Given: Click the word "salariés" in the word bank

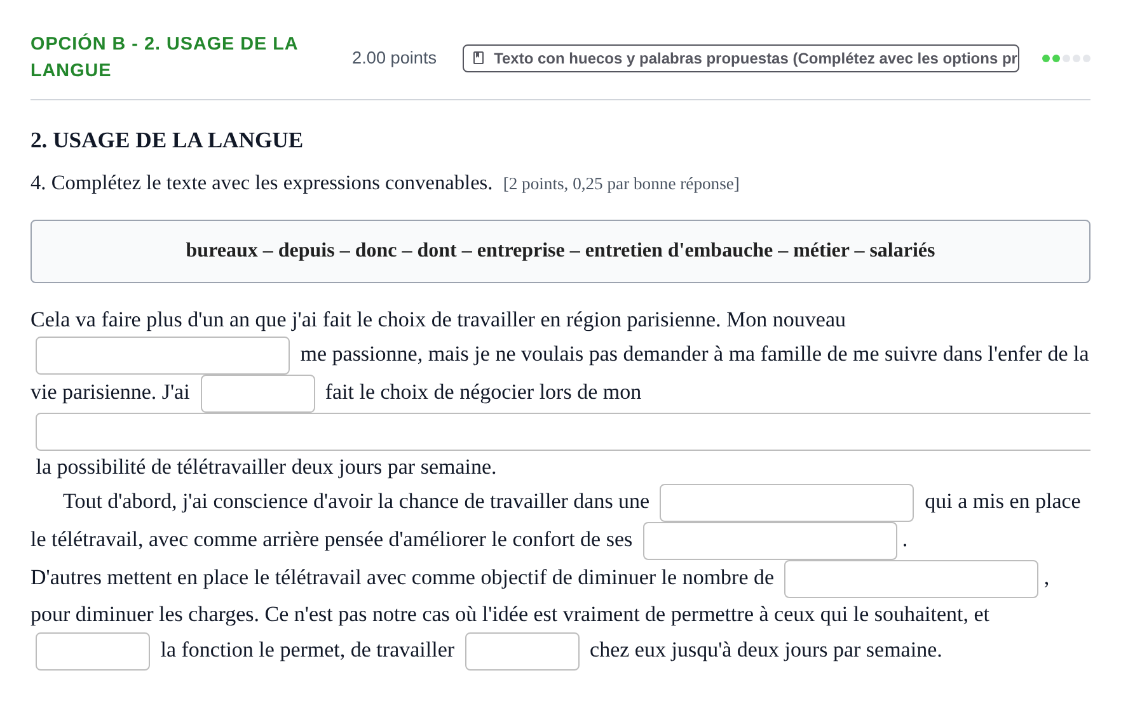Looking at the screenshot, I should [x=902, y=250].
